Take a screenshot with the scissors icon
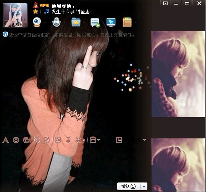Screen dimensions: 206x192 tap(78, 140)
